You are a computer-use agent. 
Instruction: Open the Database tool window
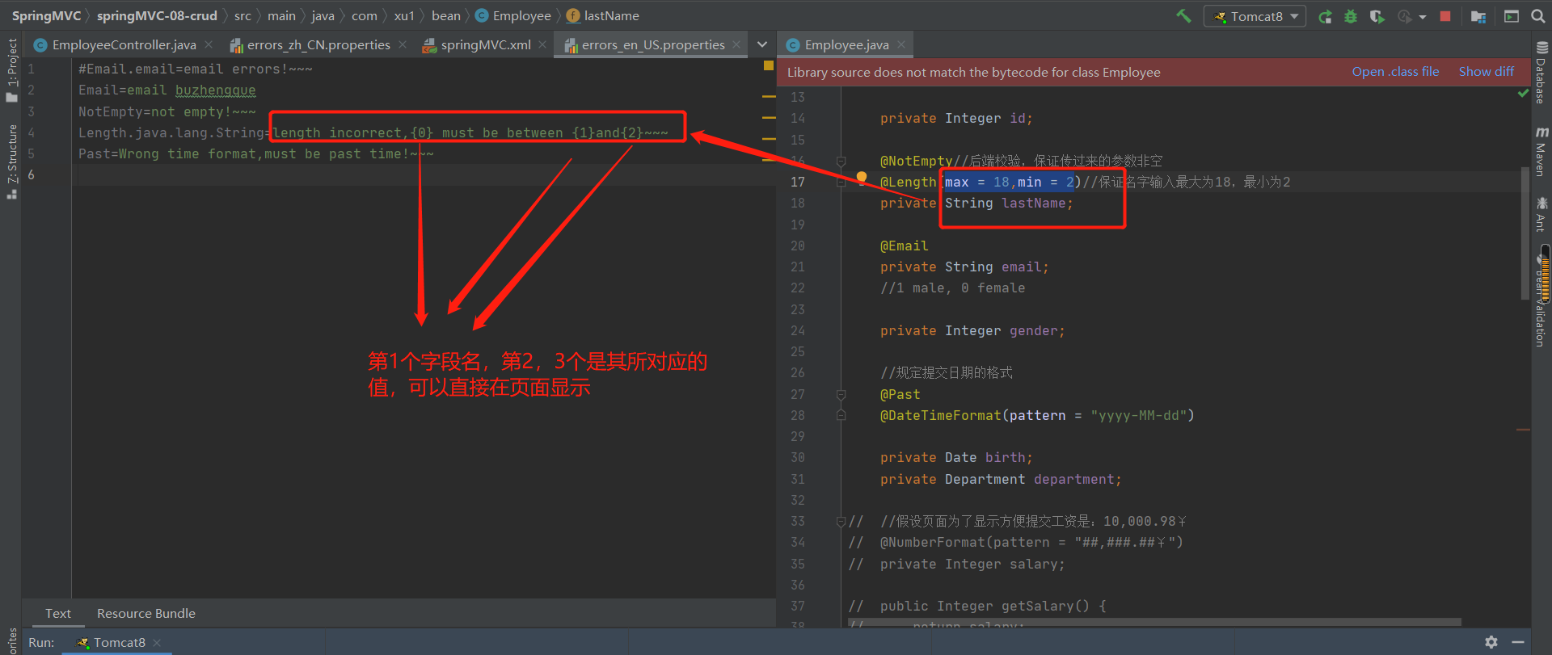[1541, 73]
